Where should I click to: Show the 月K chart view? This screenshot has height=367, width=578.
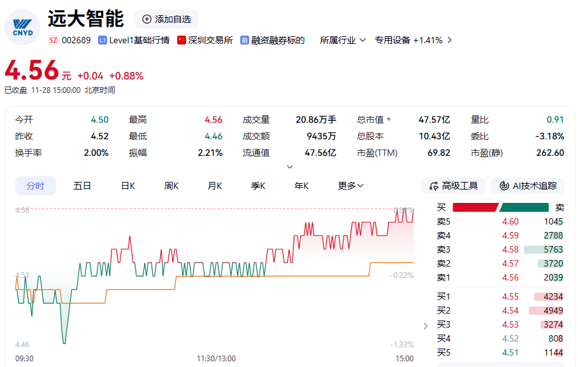[x=215, y=186]
